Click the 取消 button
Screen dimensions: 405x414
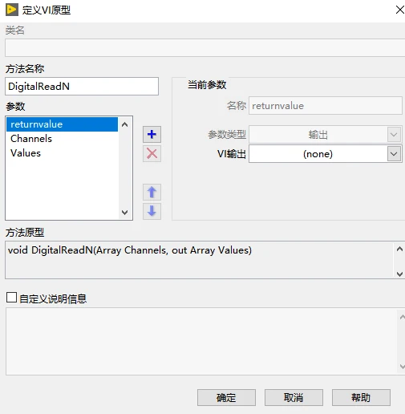294,397
